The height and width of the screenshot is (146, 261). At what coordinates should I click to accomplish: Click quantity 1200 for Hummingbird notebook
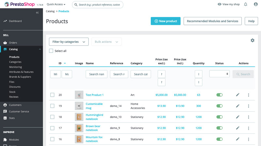[199, 117]
